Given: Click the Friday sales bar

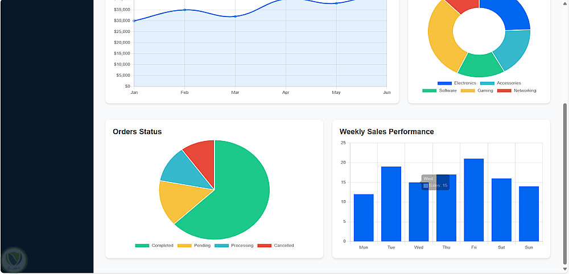Looking at the screenshot, I should tap(474, 200).
